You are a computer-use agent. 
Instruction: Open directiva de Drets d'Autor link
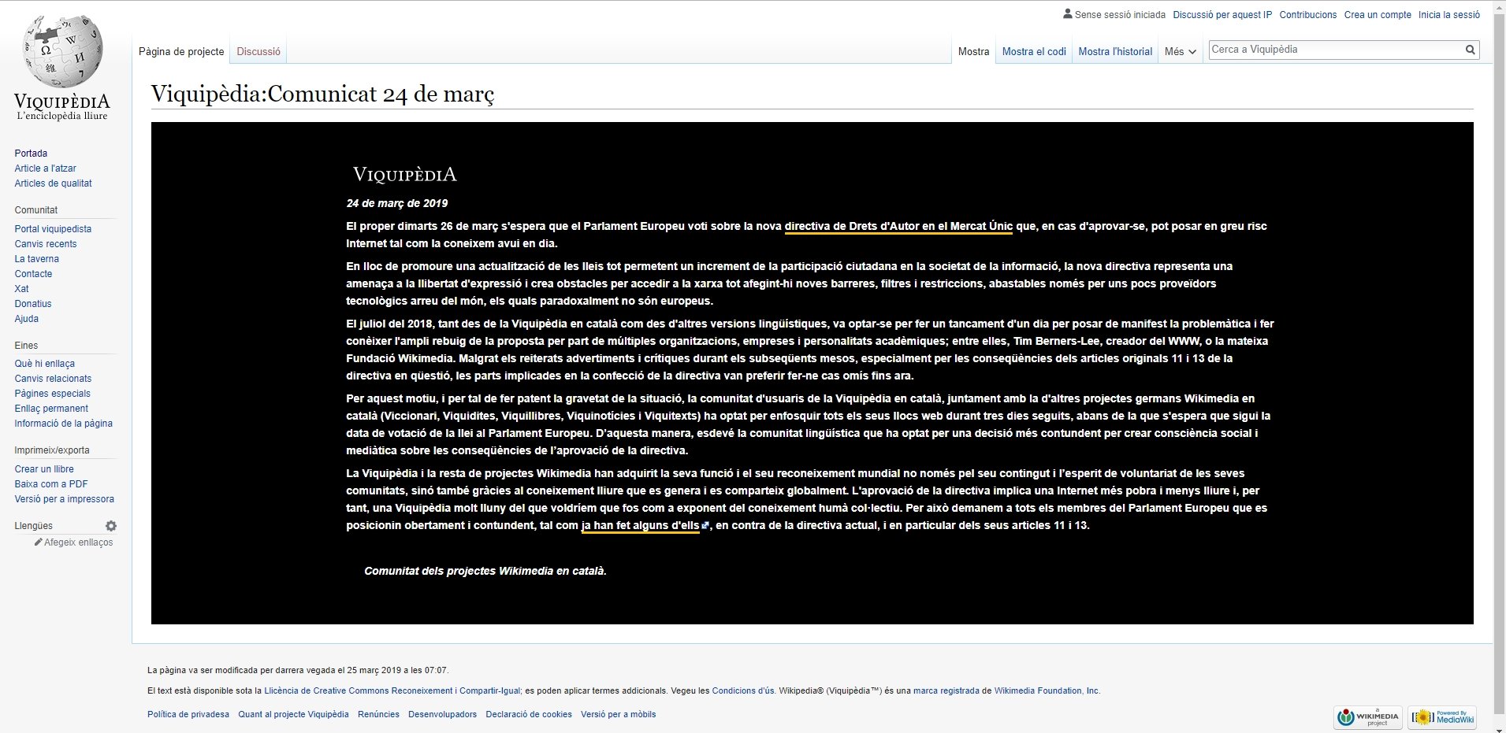(898, 227)
